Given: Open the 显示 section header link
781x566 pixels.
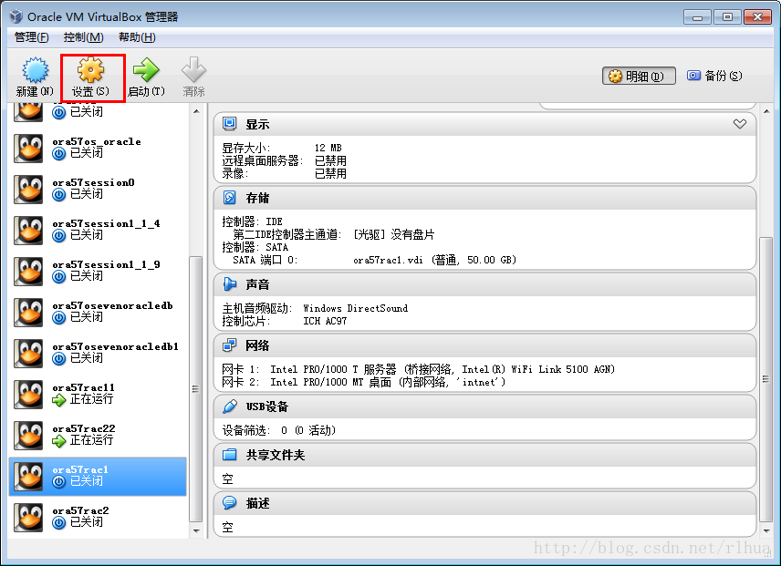Looking at the screenshot, I should [x=257, y=124].
